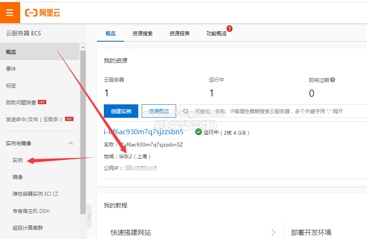Open 镜像 in the sidebar

[x=18, y=177]
